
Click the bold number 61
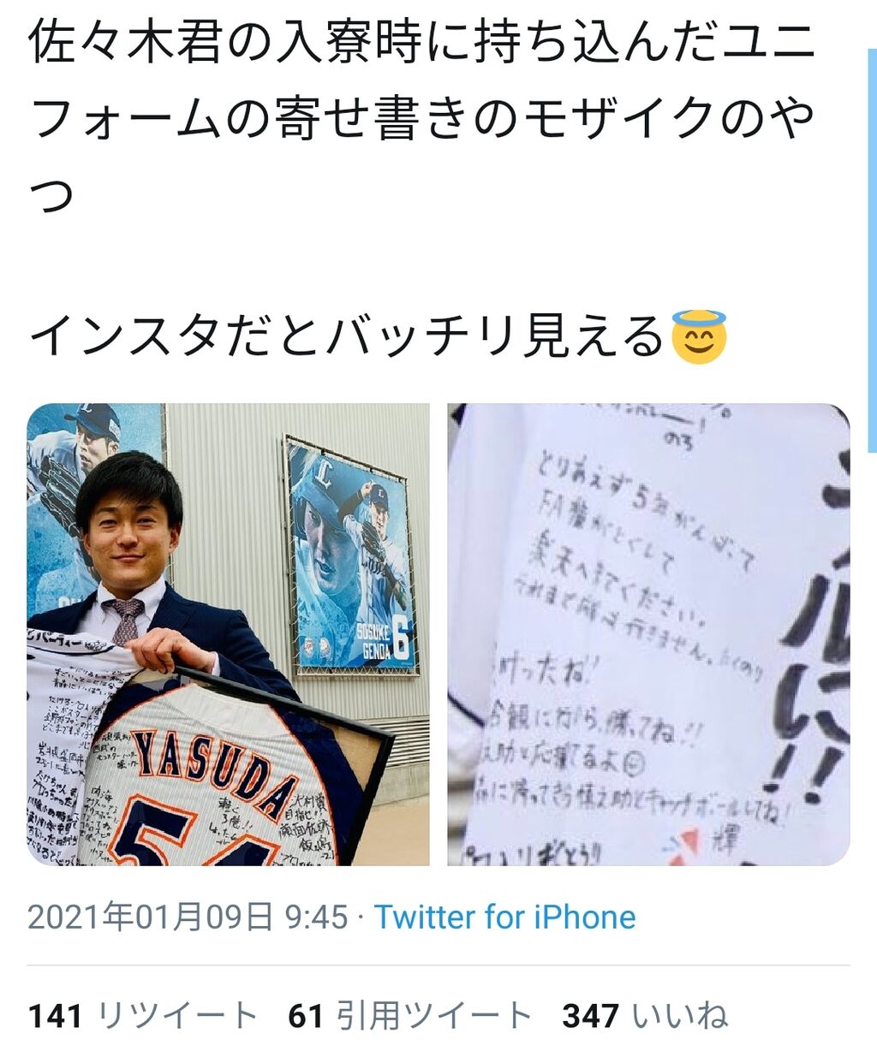pos(306,1017)
